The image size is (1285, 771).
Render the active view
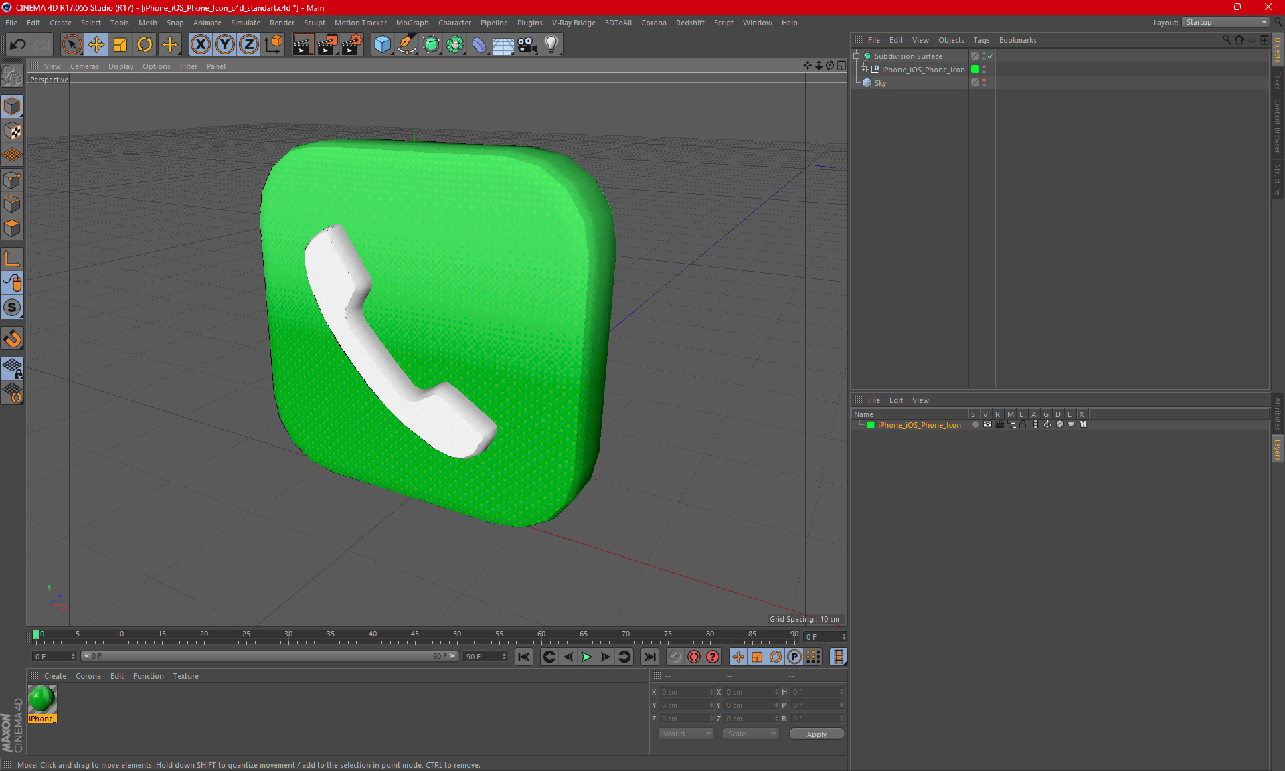[x=303, y=45]
